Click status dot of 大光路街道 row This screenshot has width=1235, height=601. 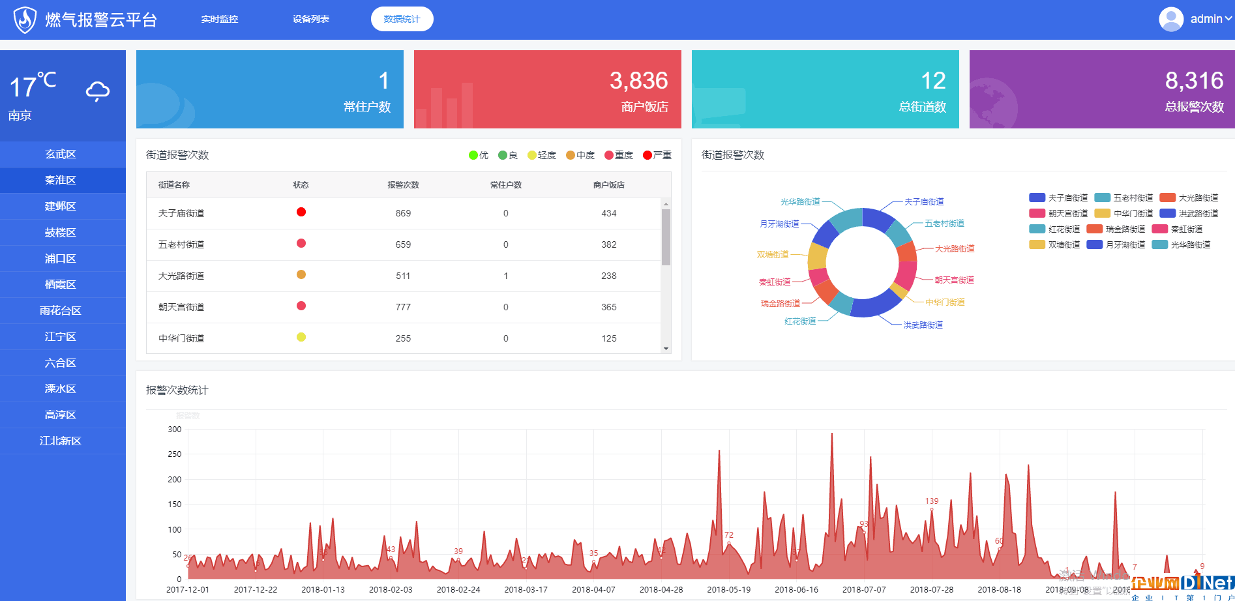point(301,274)
